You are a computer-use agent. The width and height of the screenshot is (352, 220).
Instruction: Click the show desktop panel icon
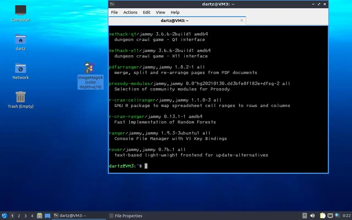pos(47,216)
